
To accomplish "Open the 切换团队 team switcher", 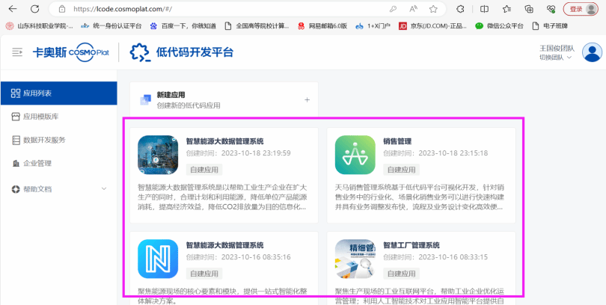I will coord(555,58).
